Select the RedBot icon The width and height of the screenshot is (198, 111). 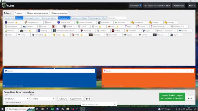click(113, 31)
